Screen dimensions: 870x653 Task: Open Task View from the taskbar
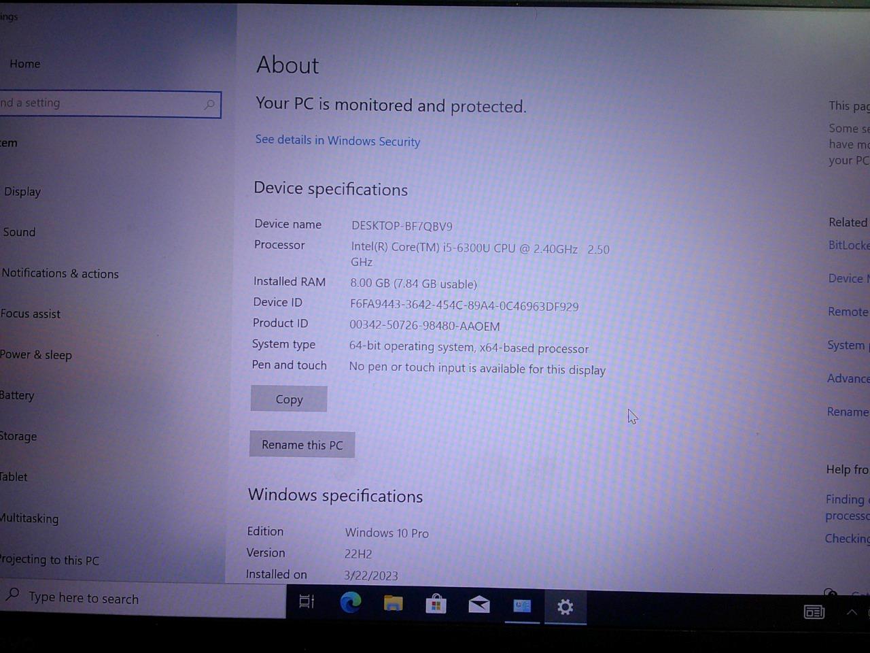307,601
